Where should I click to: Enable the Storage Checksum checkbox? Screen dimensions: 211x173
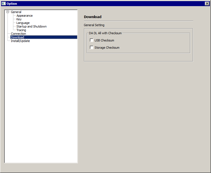click(x=92, y=48)
